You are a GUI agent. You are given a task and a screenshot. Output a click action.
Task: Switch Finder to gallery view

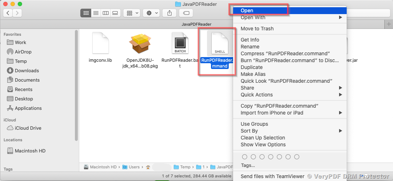point(115,13)
